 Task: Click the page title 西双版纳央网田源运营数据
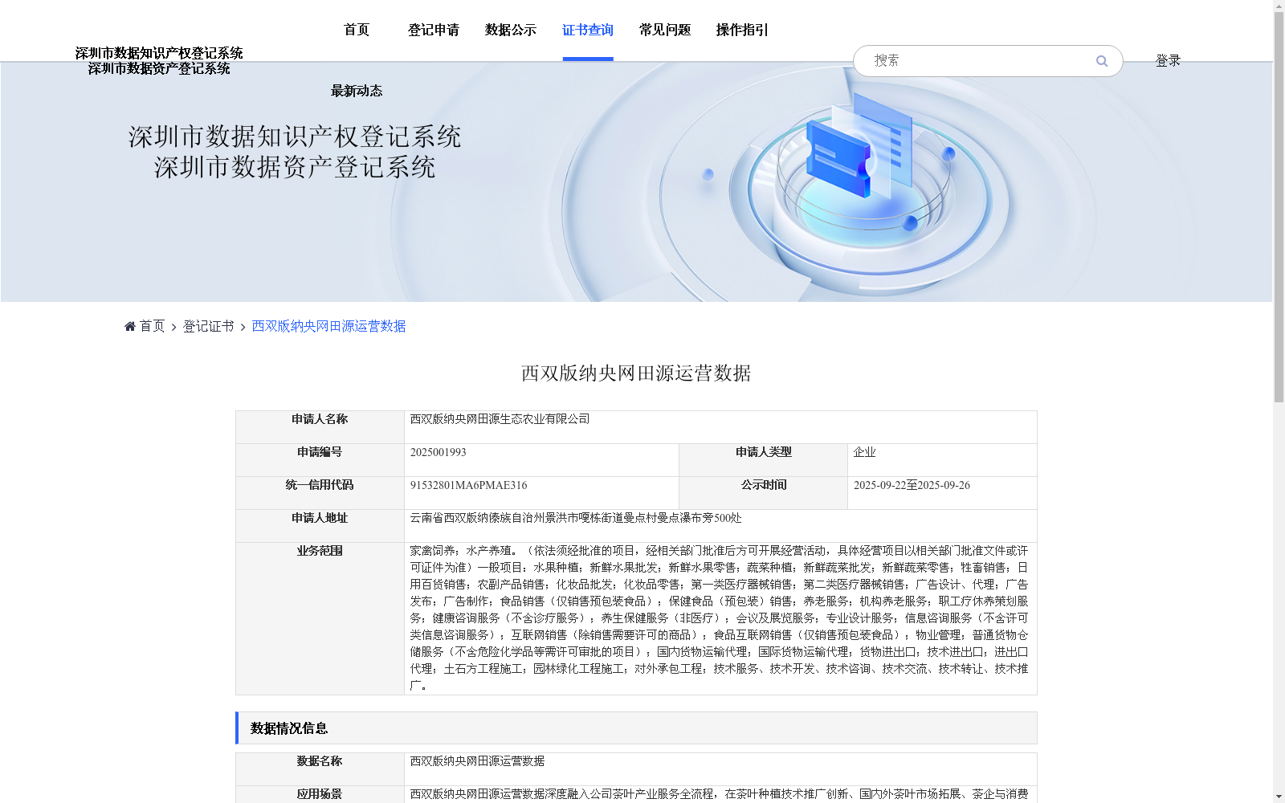click(x=636, y=373)
